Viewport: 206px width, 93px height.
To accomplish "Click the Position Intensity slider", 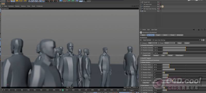I will point(184,48).
